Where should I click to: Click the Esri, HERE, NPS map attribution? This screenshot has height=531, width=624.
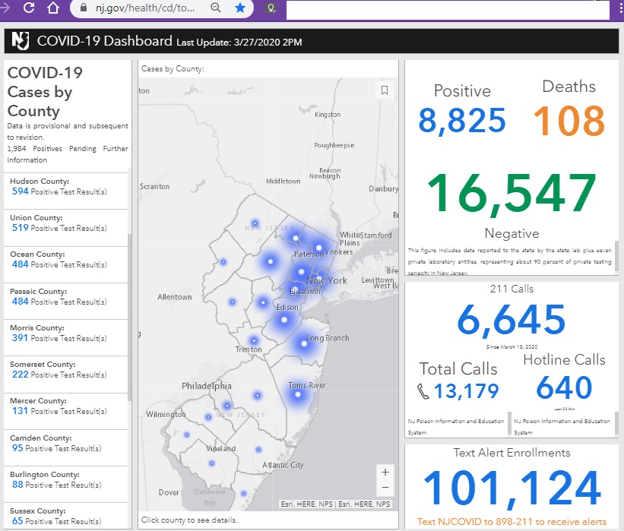pyautogui.click(x=335, y=504)
